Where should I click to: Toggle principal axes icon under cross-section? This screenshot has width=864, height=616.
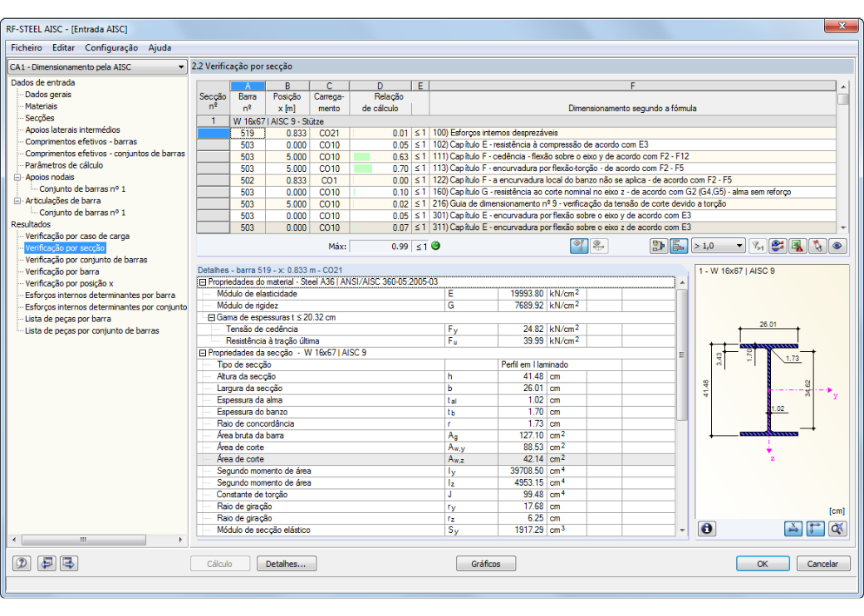tap(815, 529)
